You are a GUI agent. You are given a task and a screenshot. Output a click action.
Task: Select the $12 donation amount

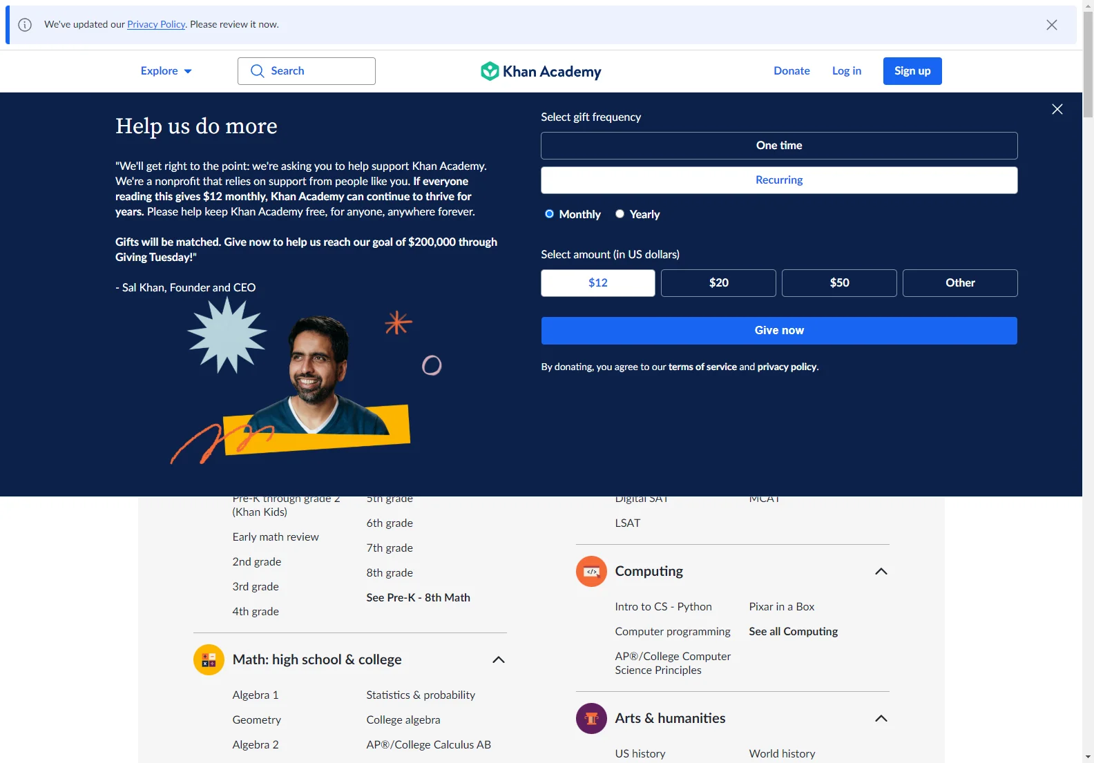598,283
